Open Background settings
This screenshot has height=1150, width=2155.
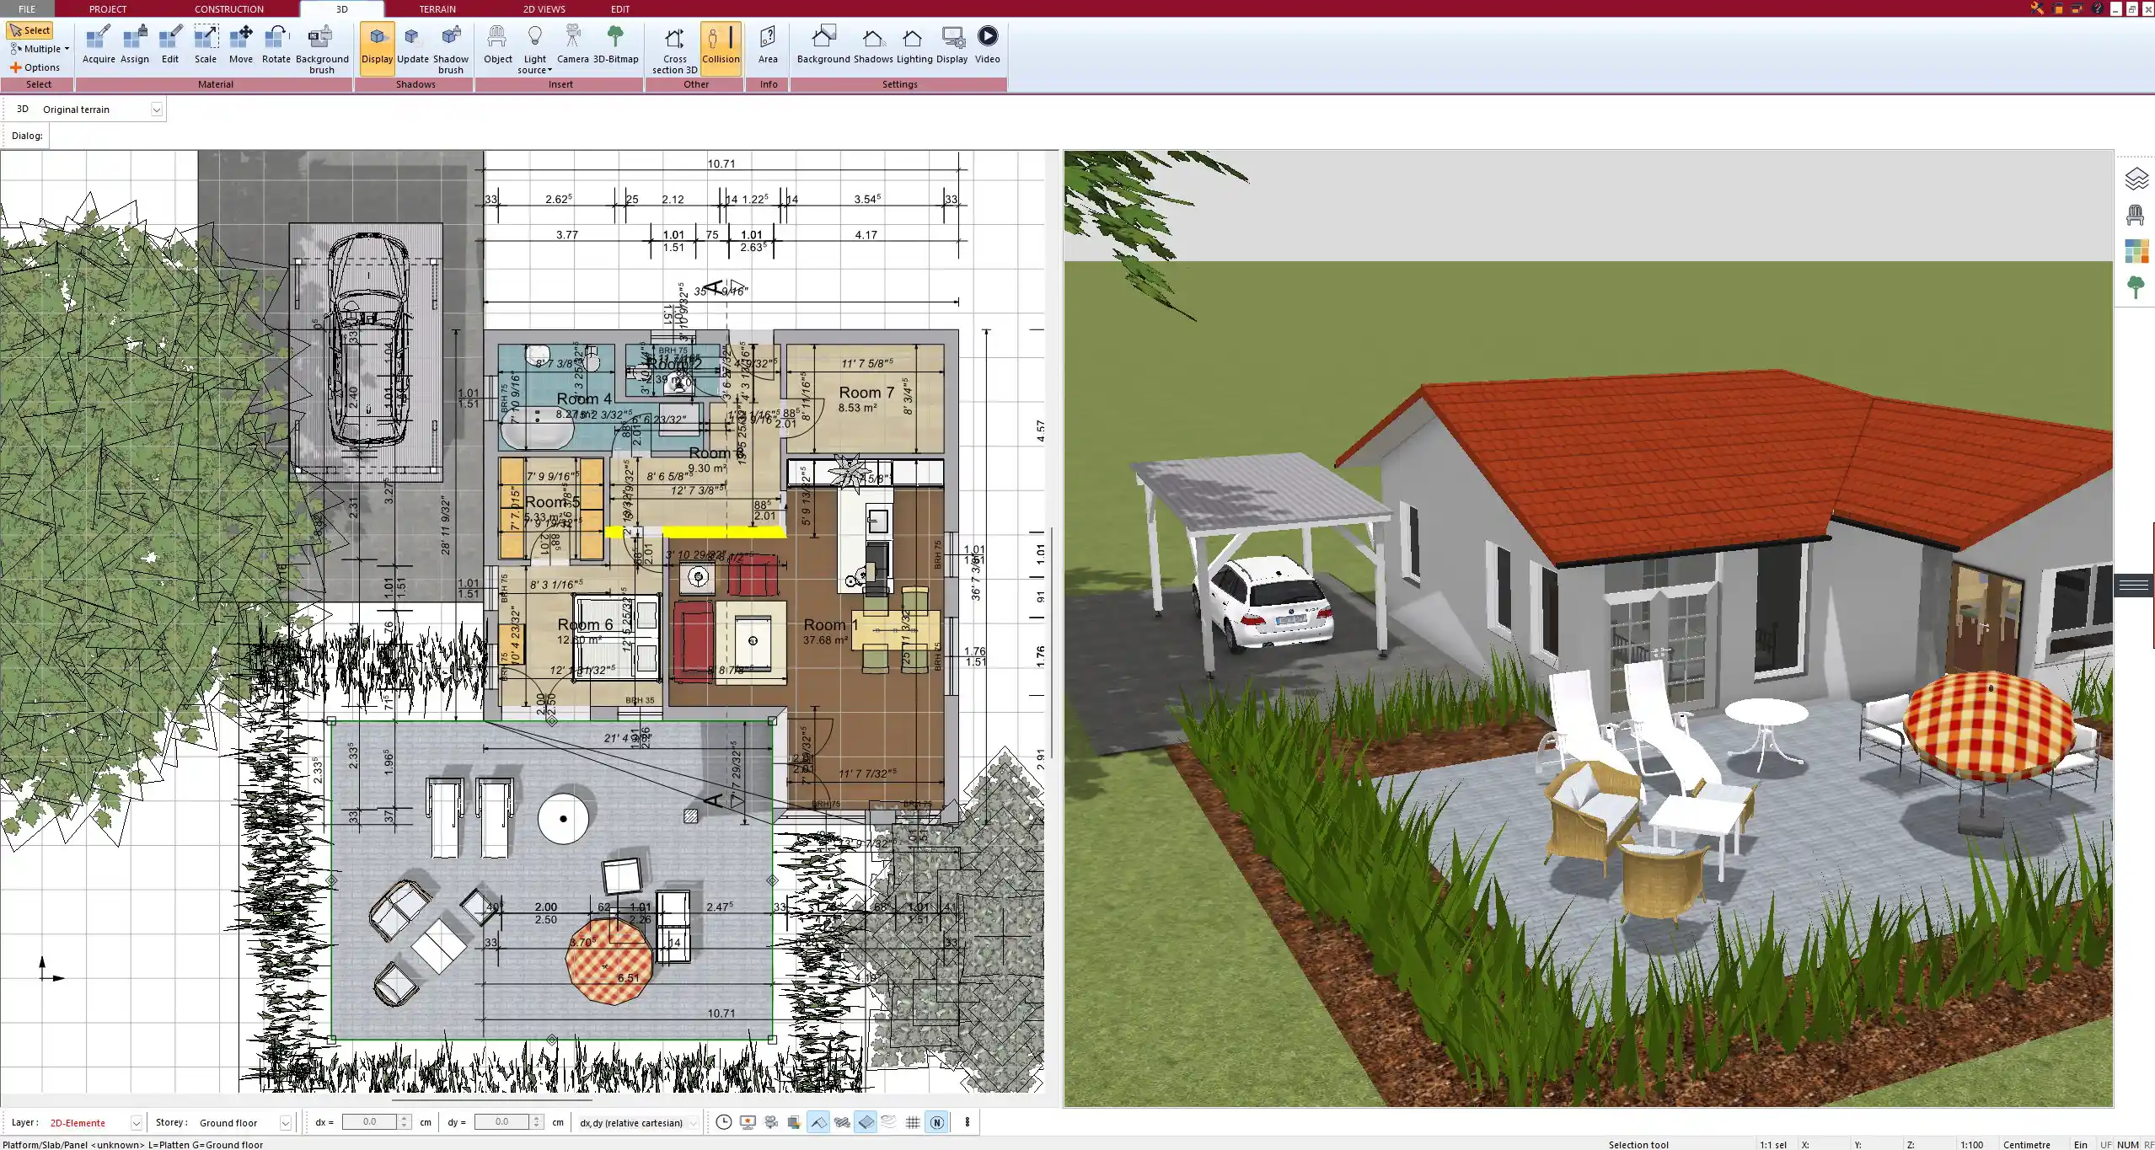(823, 45)
